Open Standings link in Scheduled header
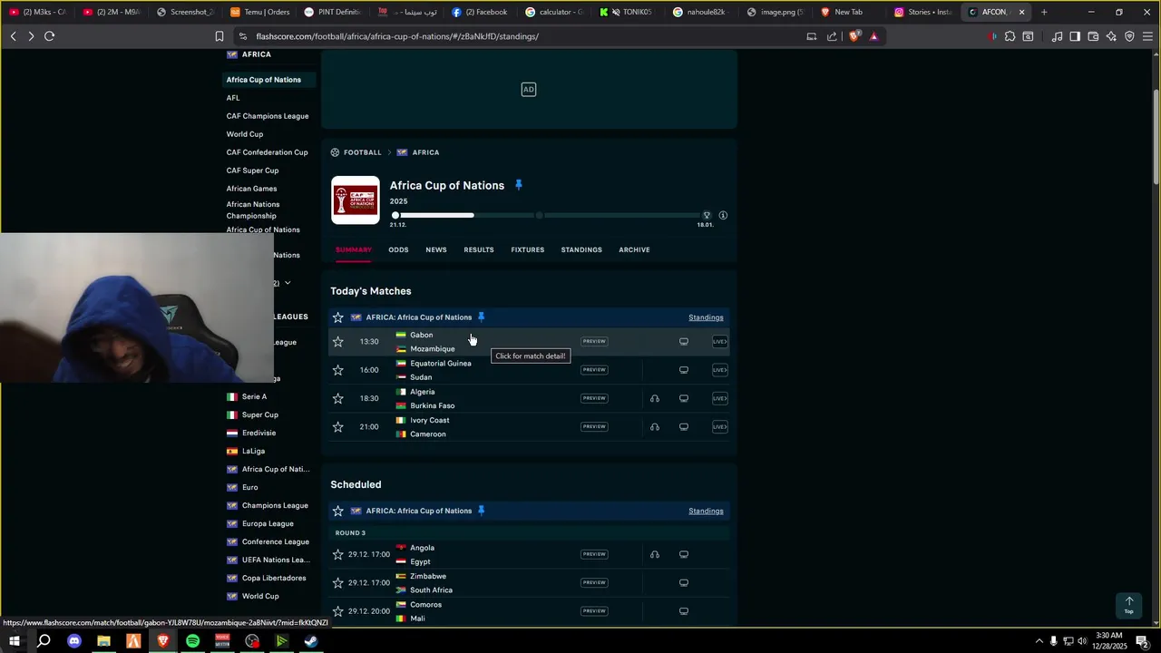 (x=706, y=511)
